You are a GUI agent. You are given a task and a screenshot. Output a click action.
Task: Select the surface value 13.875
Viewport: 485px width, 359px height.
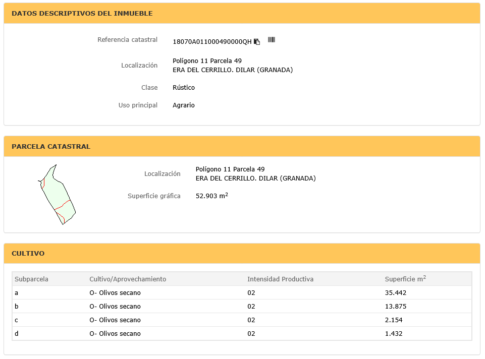pyautogui.click(x=396, y=306)
